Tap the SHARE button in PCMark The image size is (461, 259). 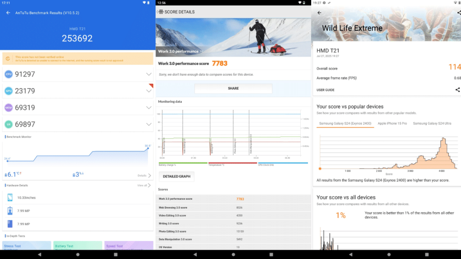(x=233, y=89)
